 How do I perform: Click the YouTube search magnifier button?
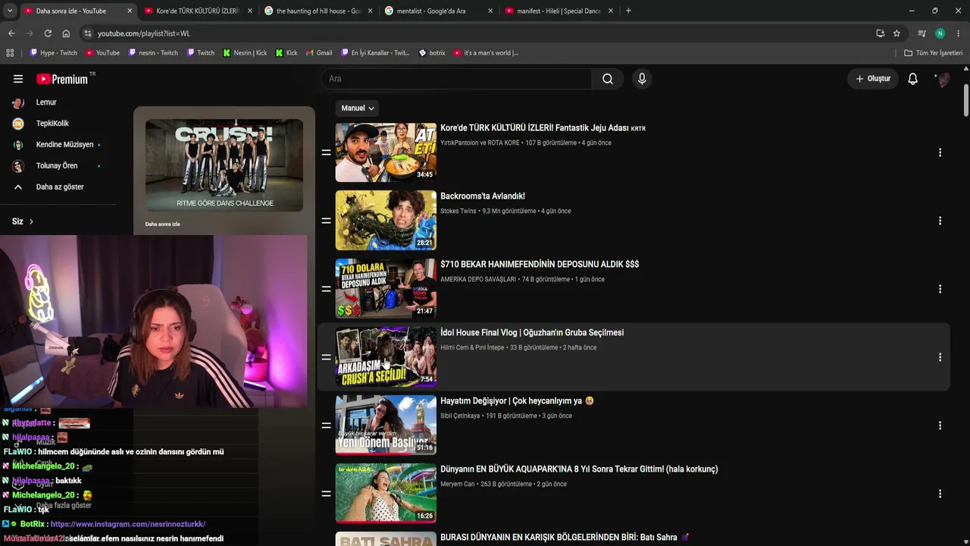[x=608, y=79]
